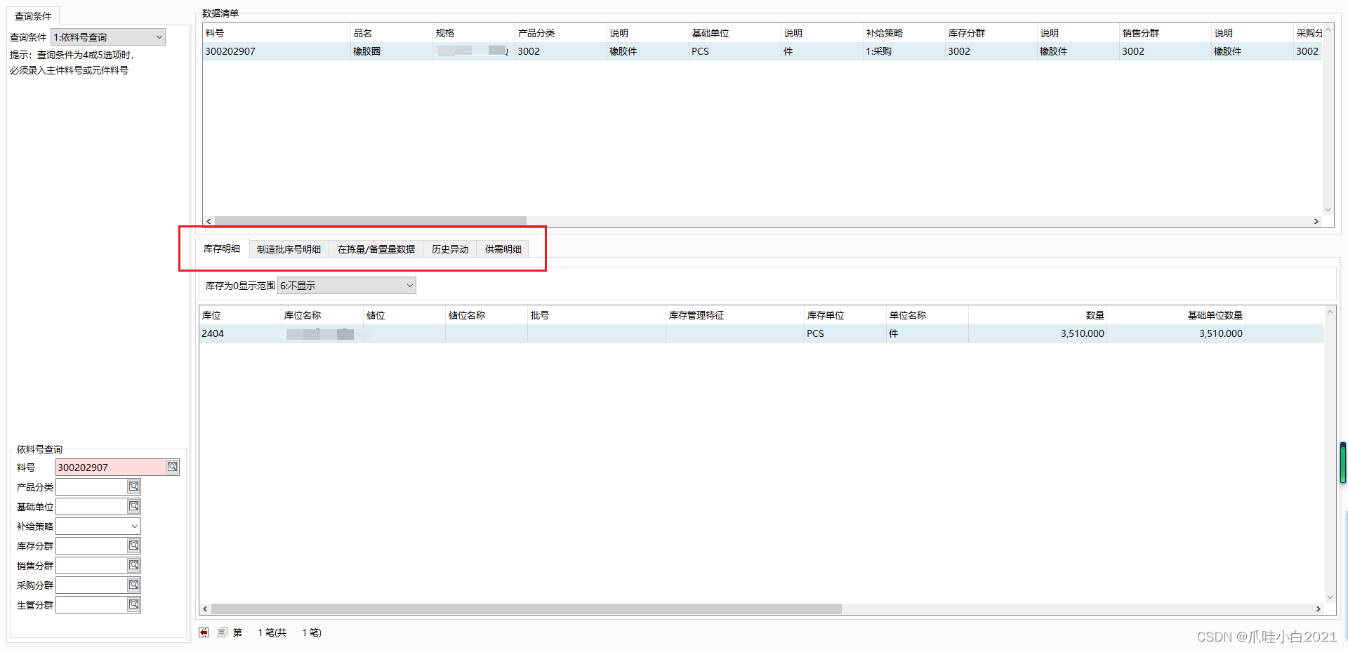Select the 2404 warehouse cell
Viewport: 1348px width, 650px height.
point(240,333)
